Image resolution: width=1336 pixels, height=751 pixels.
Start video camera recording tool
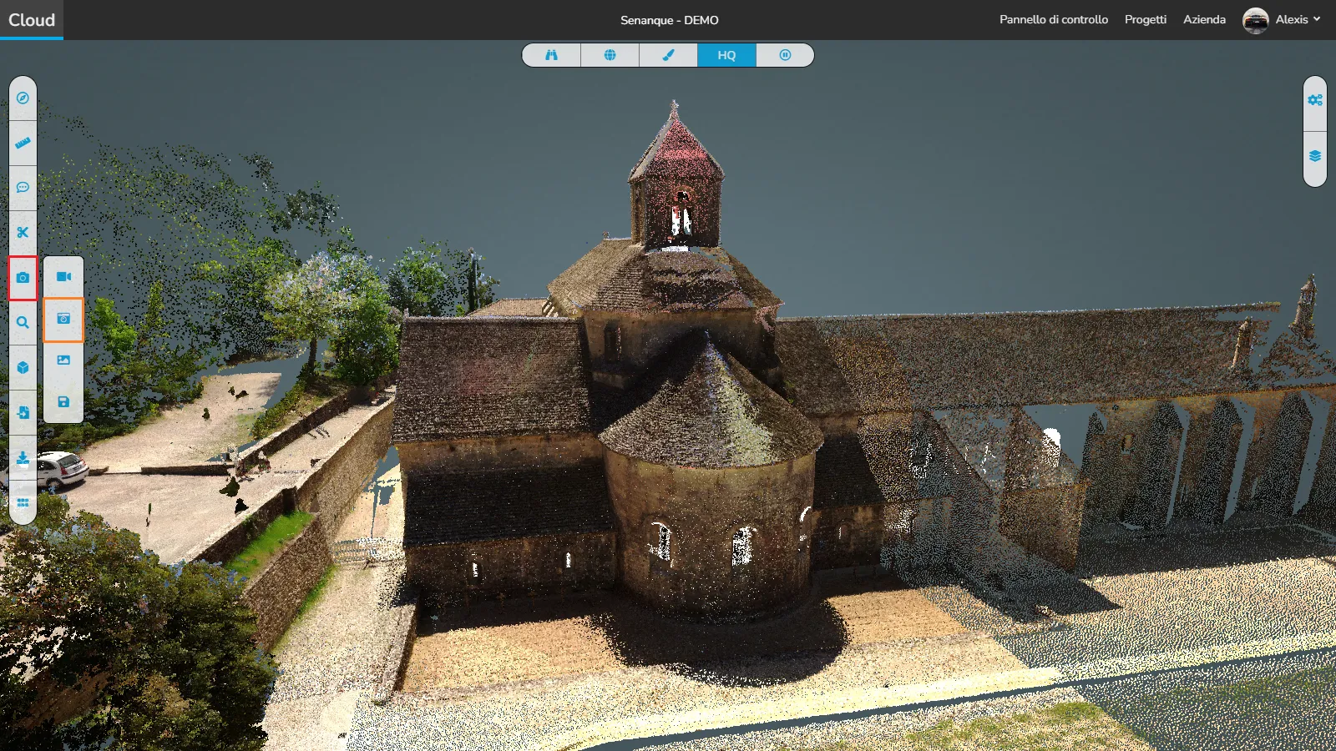click(x=63, y=277)
